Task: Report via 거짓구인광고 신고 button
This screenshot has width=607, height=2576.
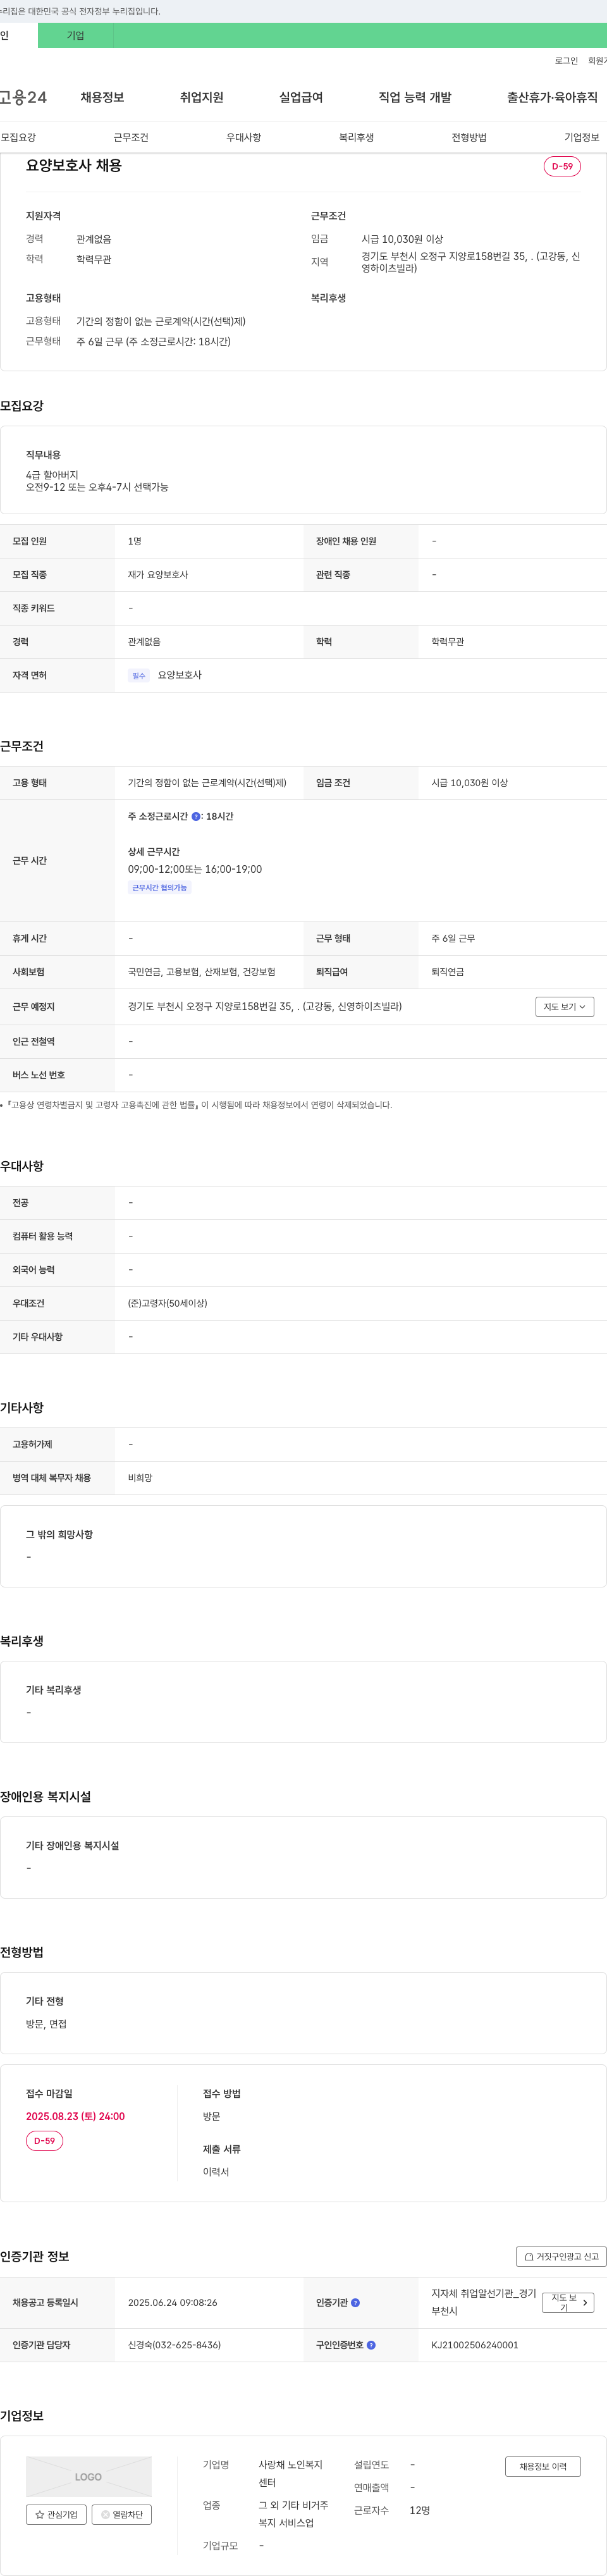Action: (x=561, y=2257)
